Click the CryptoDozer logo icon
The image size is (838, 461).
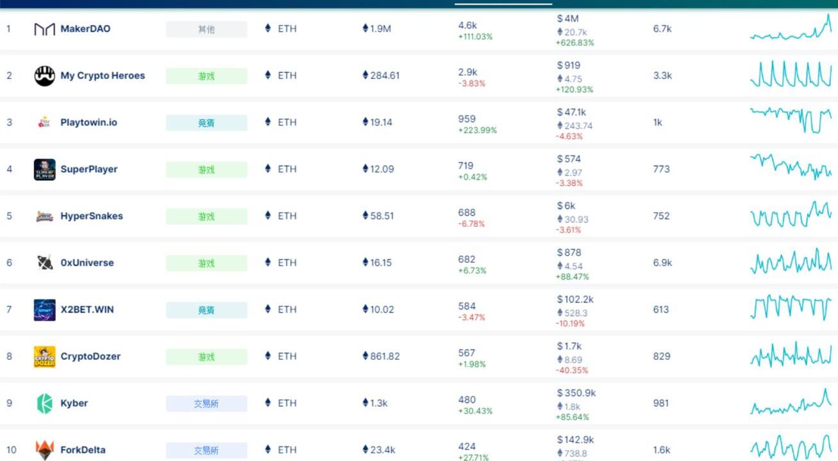44,356
